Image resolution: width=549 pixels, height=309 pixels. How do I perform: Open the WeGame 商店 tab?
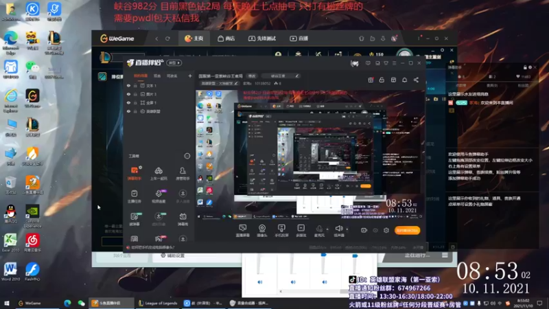point(226,38)
